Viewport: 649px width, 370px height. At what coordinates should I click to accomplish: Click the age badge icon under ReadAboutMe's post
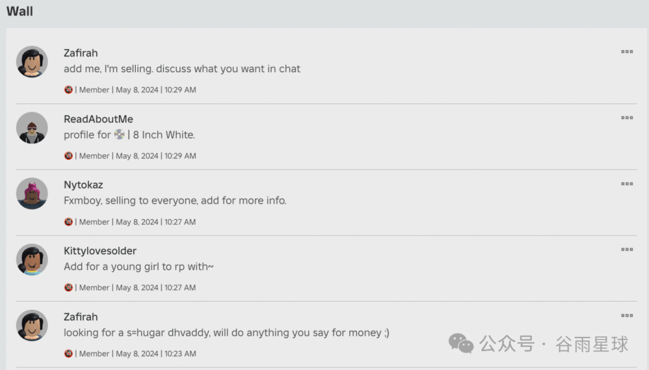click(69, 156)
